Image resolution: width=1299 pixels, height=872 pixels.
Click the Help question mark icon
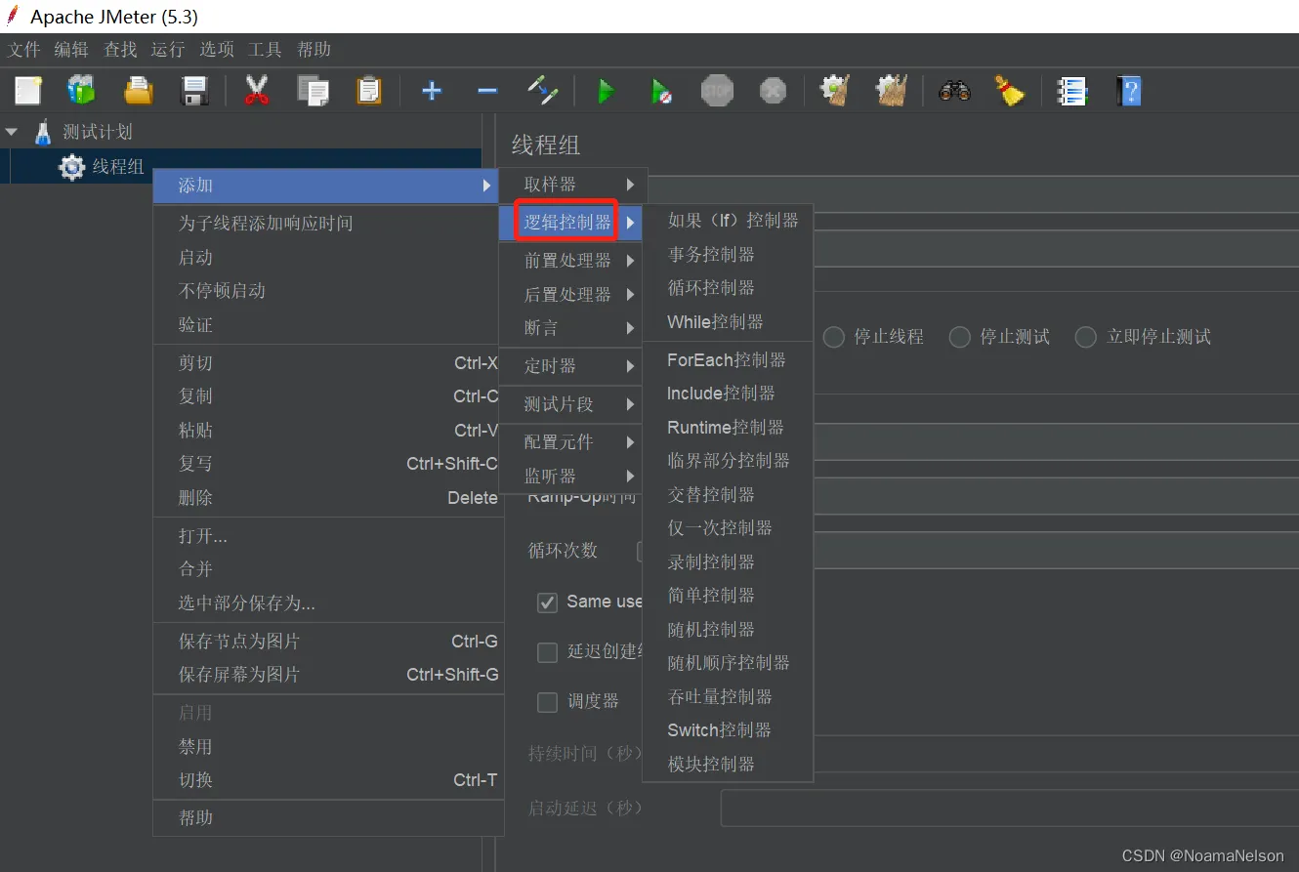coord(1129,91)
